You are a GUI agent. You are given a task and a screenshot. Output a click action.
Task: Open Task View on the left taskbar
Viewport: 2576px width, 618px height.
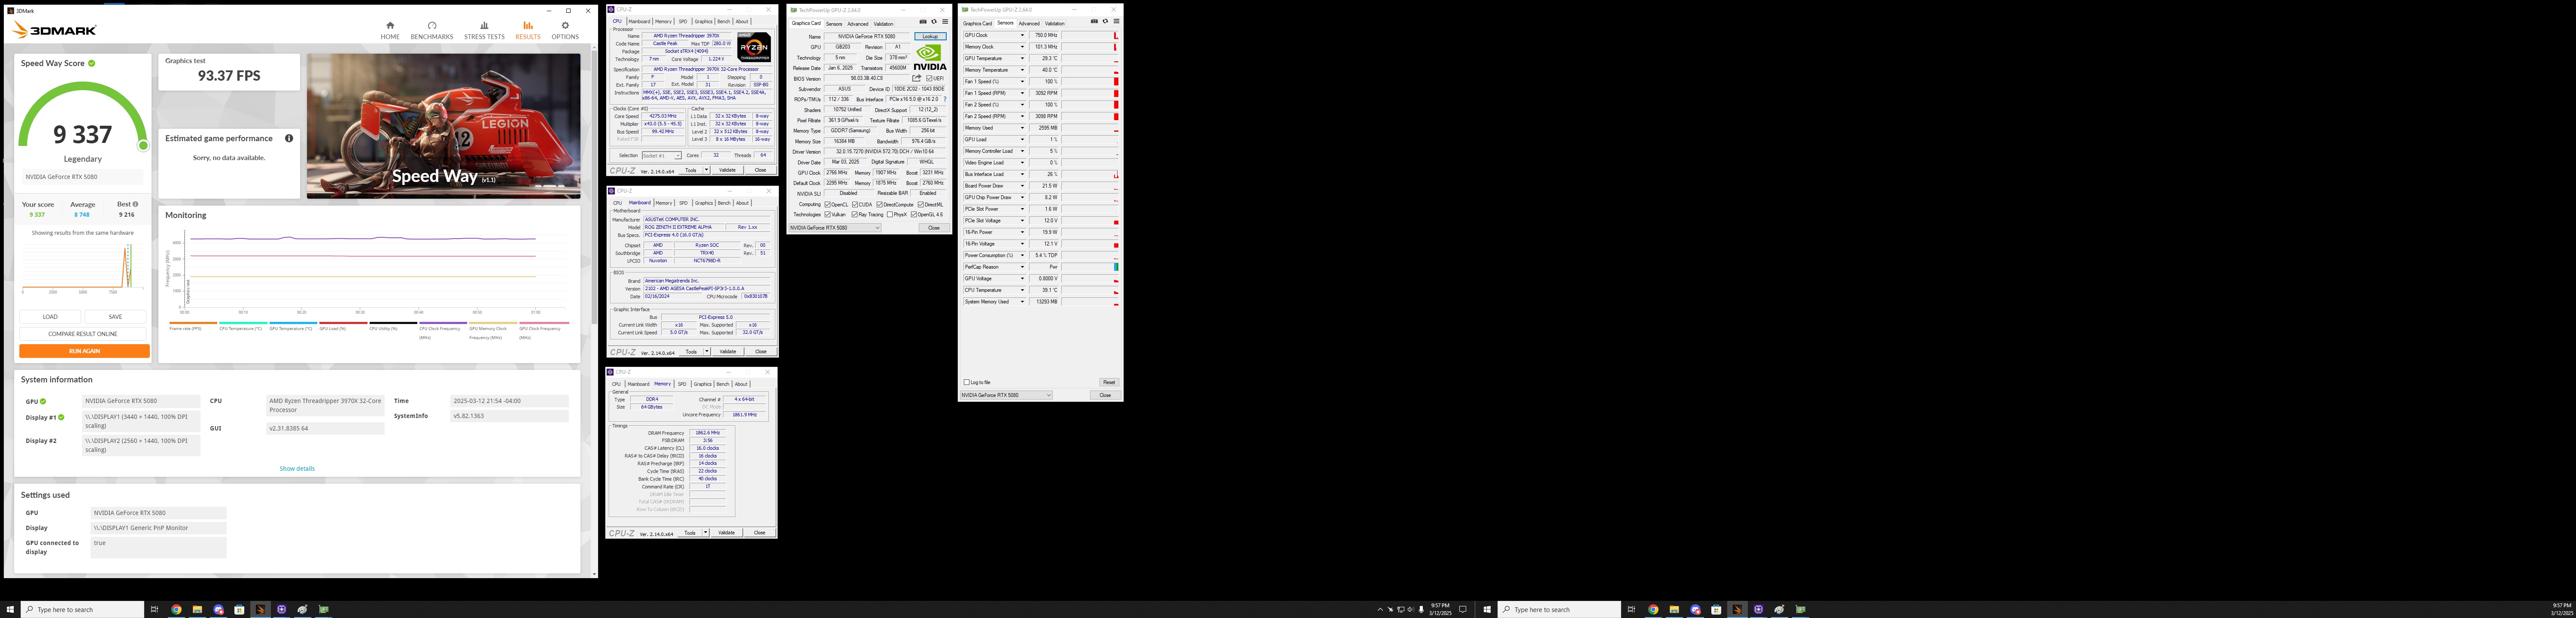154,609
